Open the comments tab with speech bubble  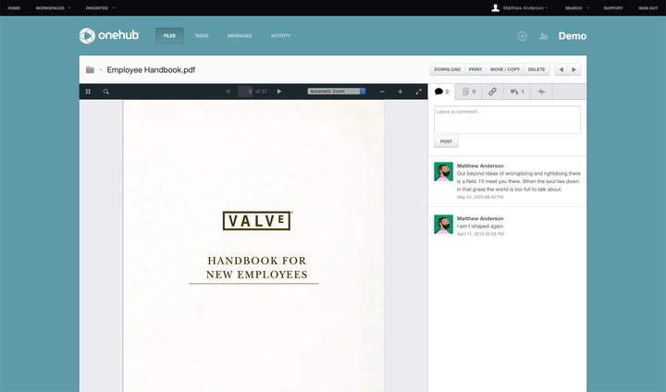pyautogui.click(x=442, y=92)
